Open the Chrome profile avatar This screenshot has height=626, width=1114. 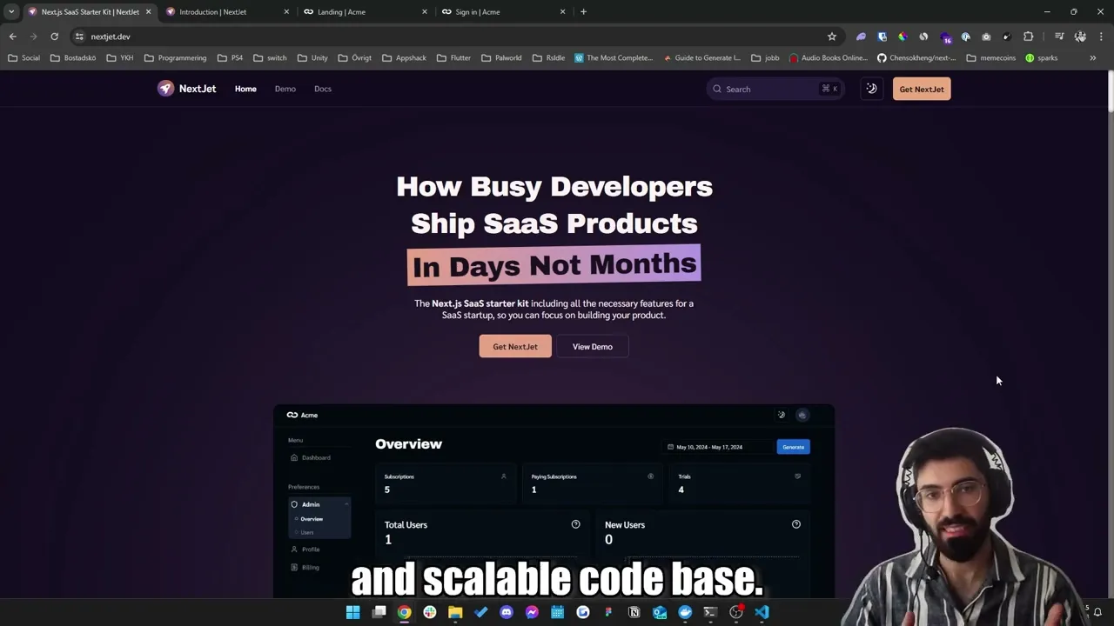tap(1080, 37)
